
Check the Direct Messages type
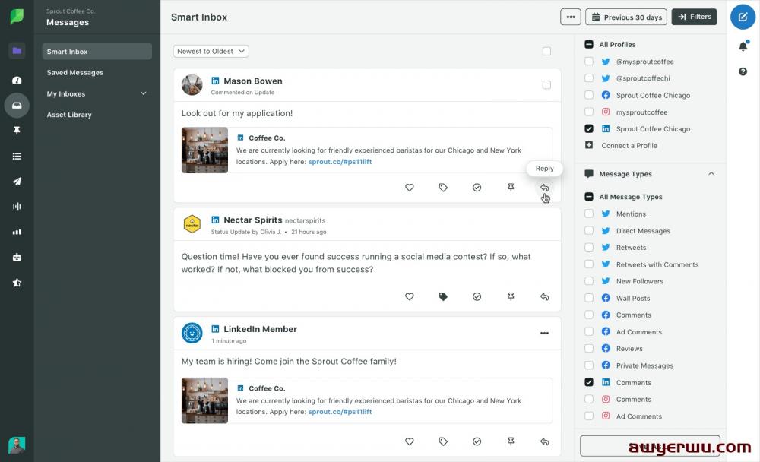tap(589, 231)
